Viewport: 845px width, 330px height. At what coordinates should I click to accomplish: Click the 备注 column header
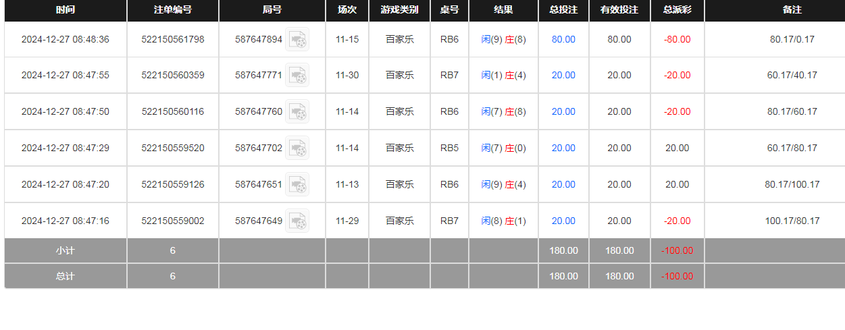(x=792, y=10)
